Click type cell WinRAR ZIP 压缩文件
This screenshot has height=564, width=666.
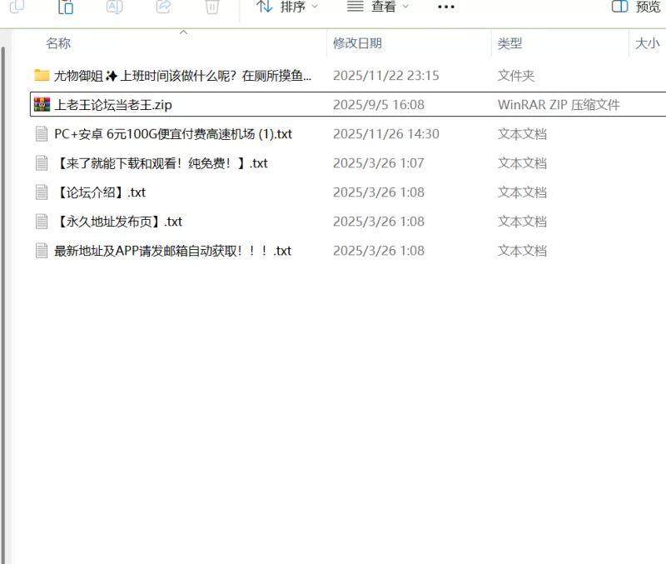pos(559,105)
